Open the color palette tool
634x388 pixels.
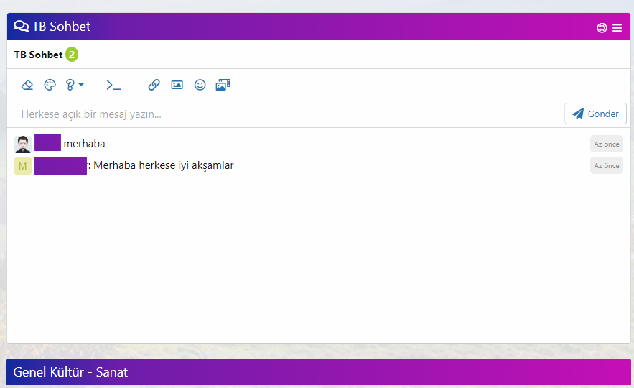pos(50,85)
